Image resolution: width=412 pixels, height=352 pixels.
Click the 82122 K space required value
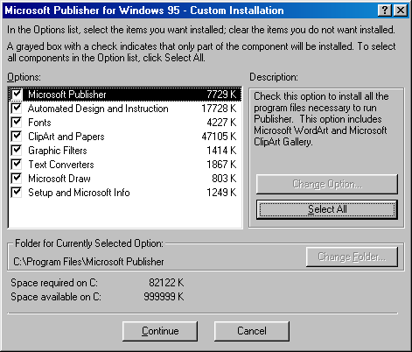coord(166,283)
